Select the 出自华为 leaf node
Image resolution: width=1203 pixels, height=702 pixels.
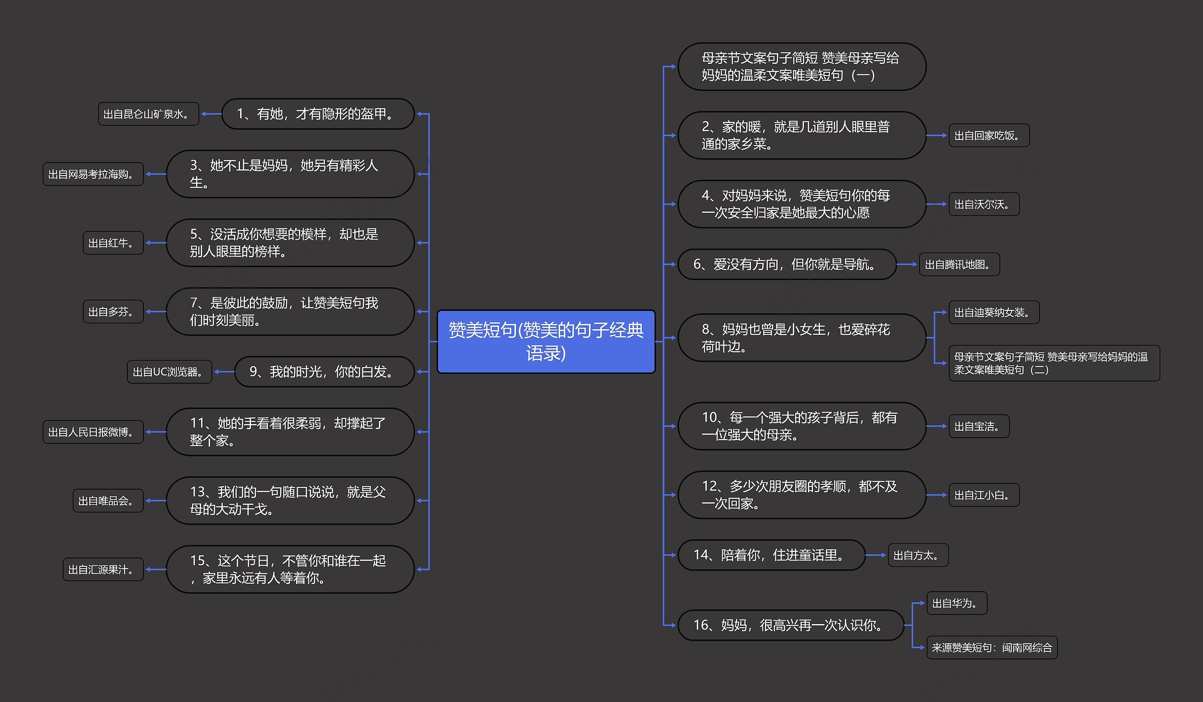[956, 603]
